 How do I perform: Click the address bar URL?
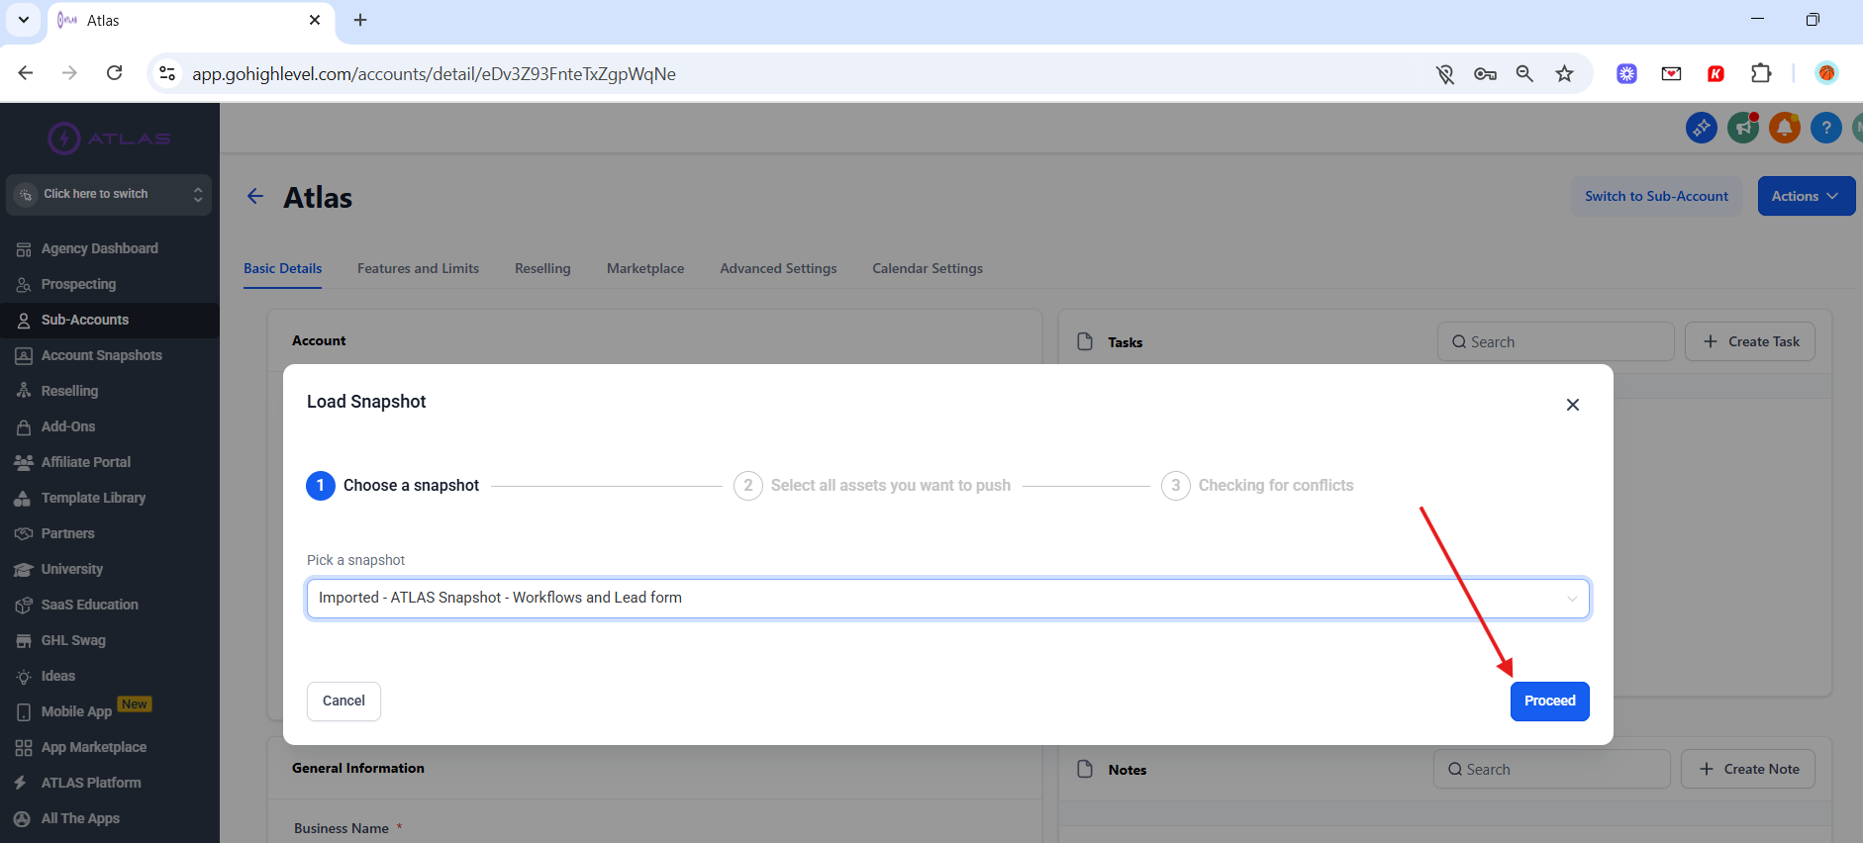click(434, 74)
